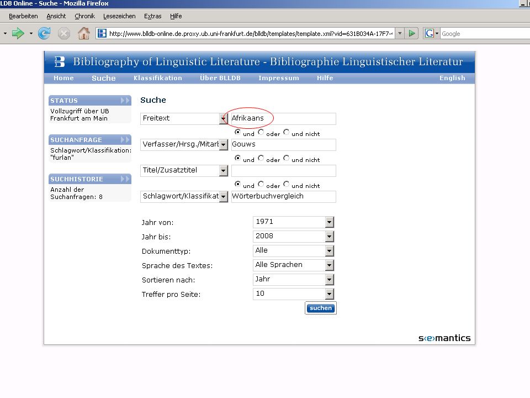Screen dimensions: 530x398
Task: Open Klassifikation navigation link
Action: 158,78
